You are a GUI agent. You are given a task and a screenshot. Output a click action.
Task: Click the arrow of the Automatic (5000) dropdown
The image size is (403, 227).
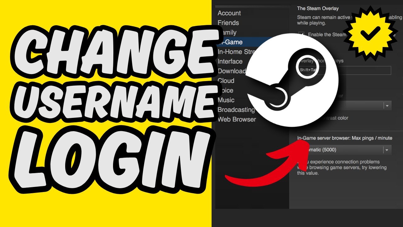click(x=387, y=150)
